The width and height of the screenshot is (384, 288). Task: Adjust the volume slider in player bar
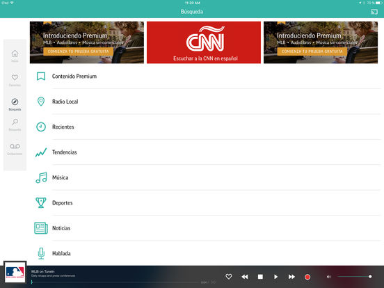click(354, 276)
